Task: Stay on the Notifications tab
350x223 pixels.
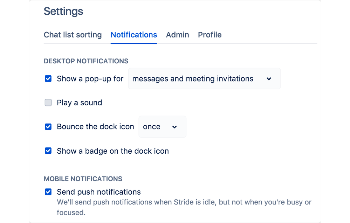Action: pos(133,35)
